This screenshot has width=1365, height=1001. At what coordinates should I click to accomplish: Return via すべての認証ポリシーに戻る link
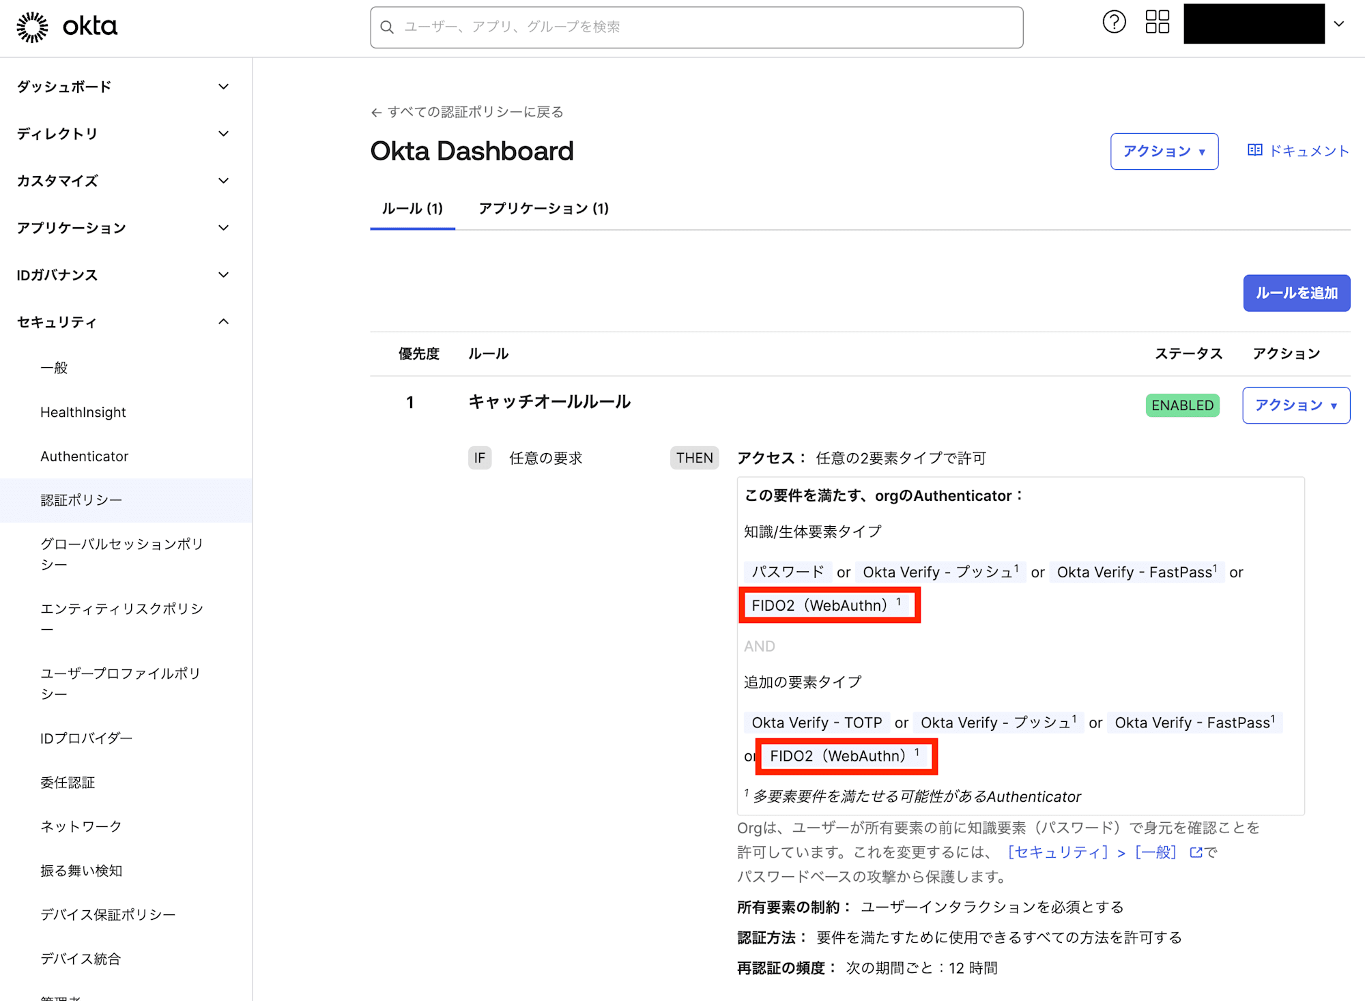[x=467, y=112]
